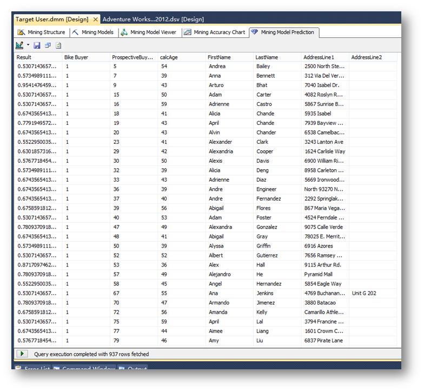
Task: Open the Mining Structure tab
Action: (42, 32)
